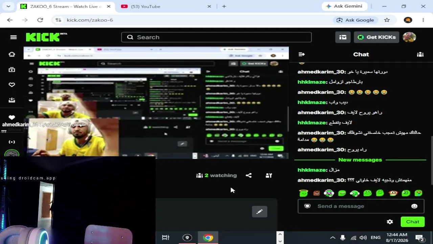433x244 pixels.
Task: Open the emoji picker in message box
Action: 414,206
